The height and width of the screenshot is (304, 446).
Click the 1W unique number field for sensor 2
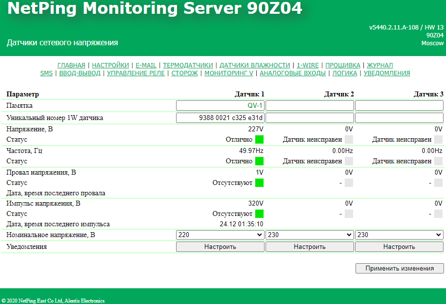pos(309,118)
